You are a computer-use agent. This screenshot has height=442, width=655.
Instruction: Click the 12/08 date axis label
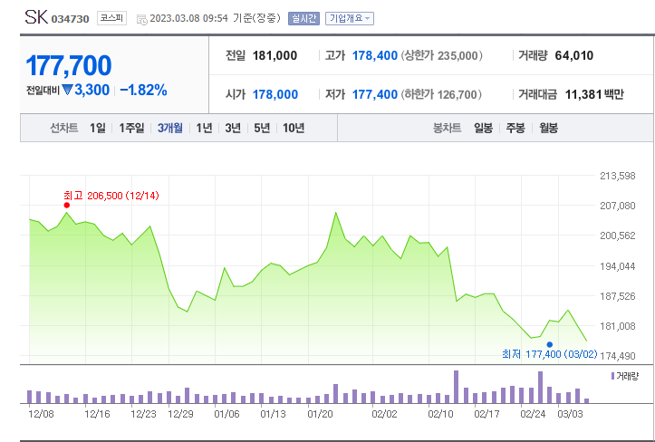coord(41,414)
